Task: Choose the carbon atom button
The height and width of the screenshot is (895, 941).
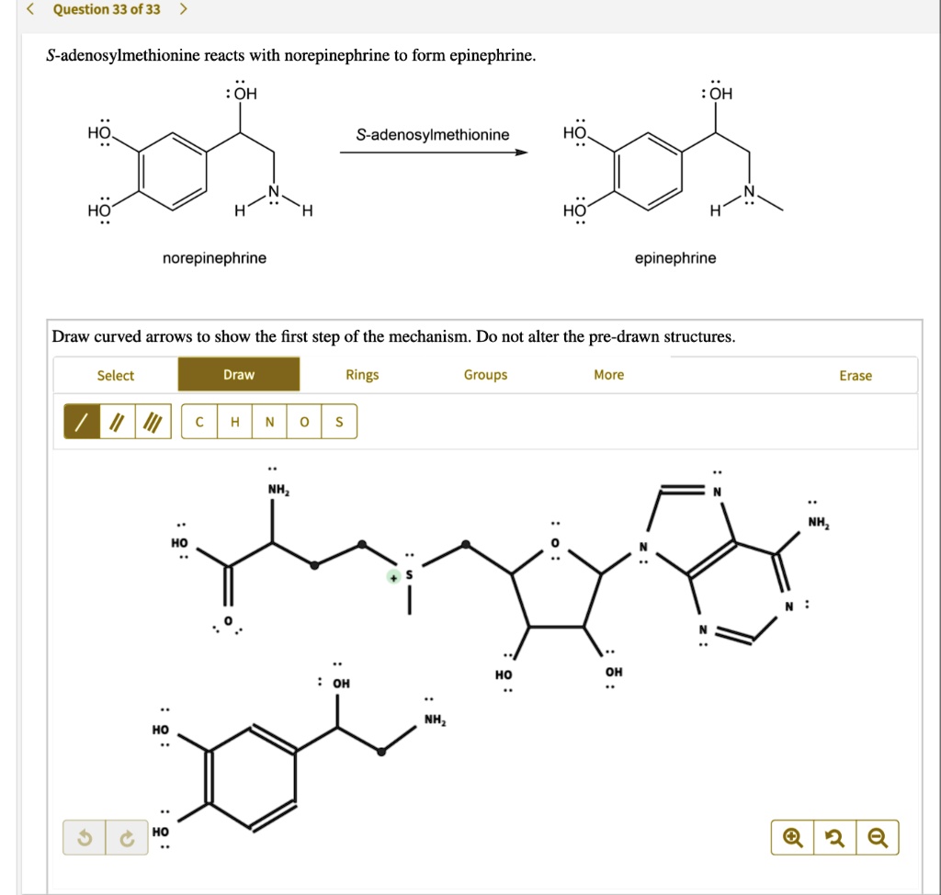Action: click(x=199, y=422)
